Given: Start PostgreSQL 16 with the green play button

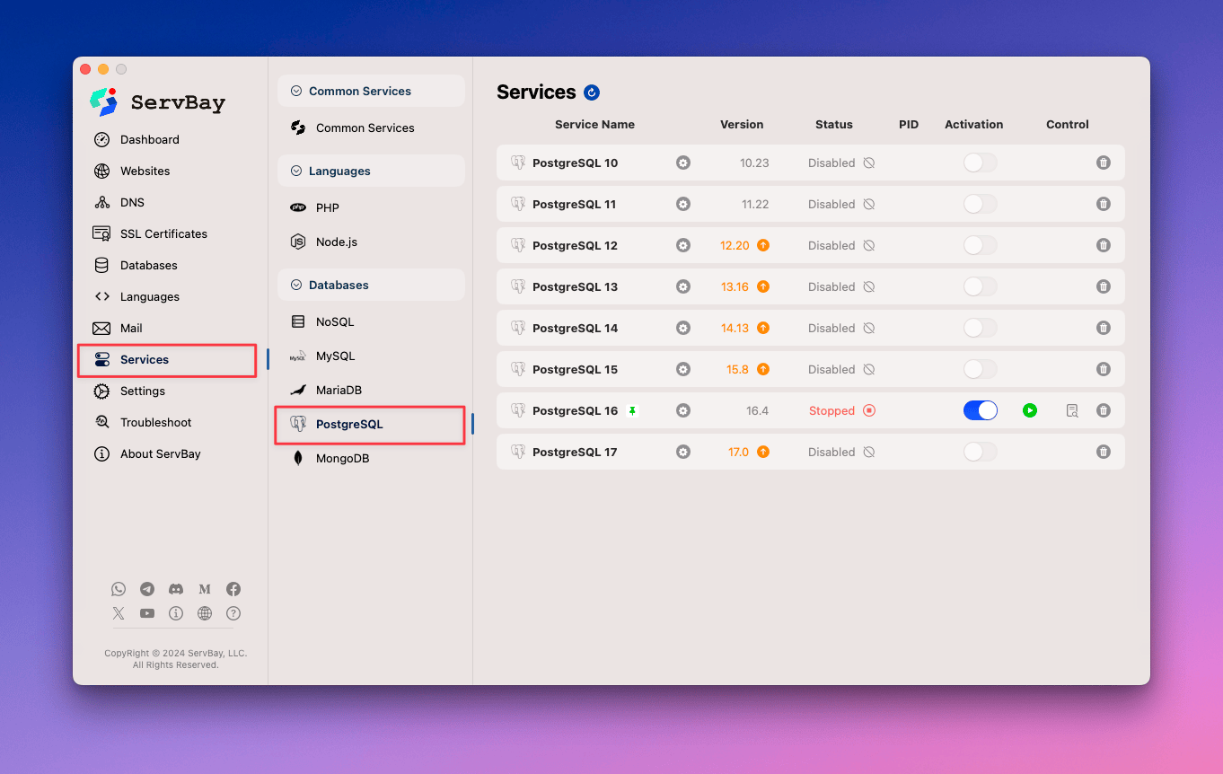Looking at the screenshot, I should click(1029, 410).
